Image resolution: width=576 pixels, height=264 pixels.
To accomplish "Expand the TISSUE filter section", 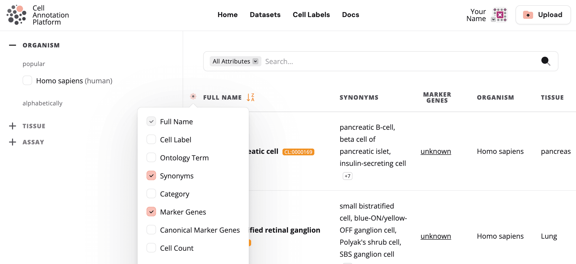I will coord(13,126).
